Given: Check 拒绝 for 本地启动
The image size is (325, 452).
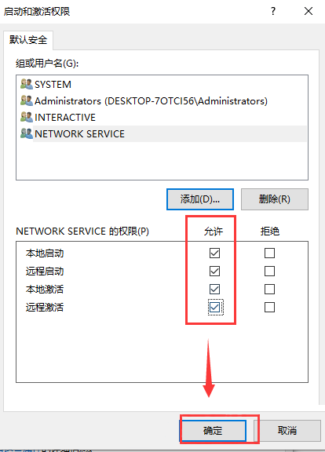Looking at the screenshot, I should tap(269, 253).
